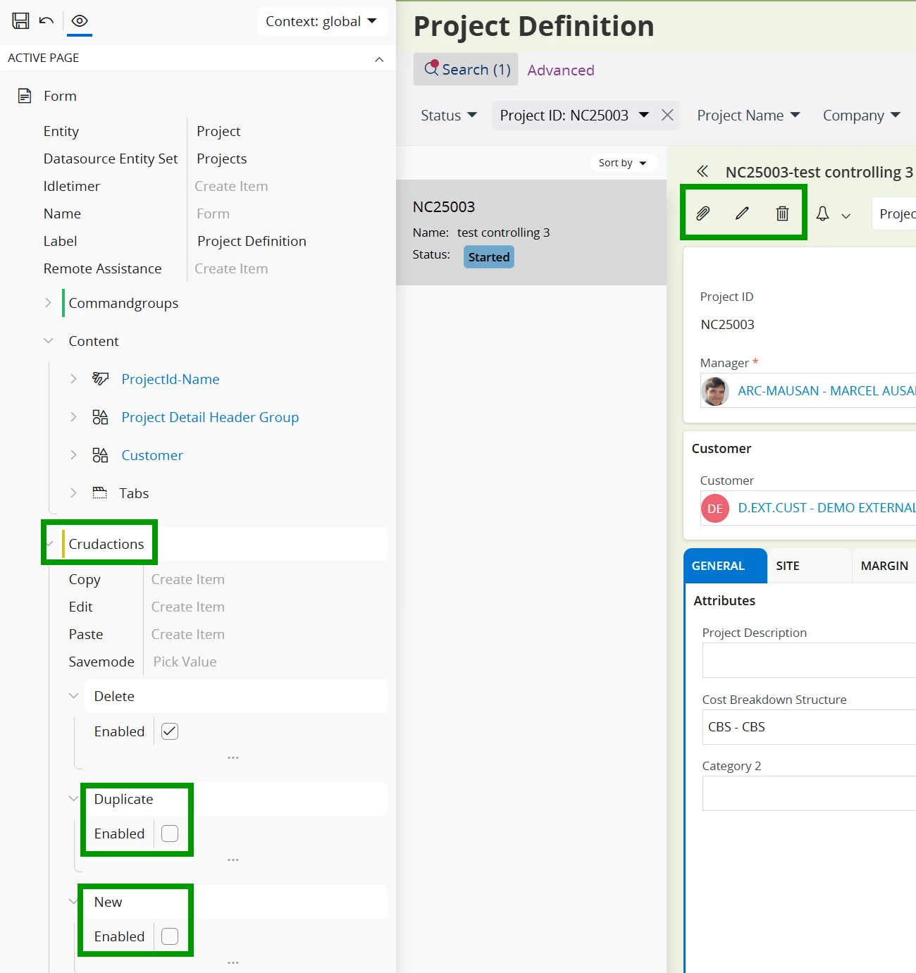Click the Tabs element icon
The width and height of the screenshot is (916, 973).
pos(100,493)
